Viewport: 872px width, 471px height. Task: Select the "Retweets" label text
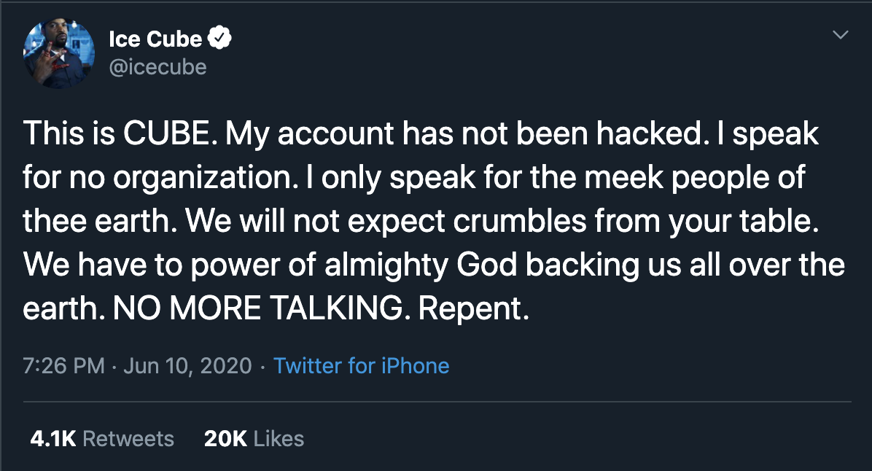click(128, 438)
